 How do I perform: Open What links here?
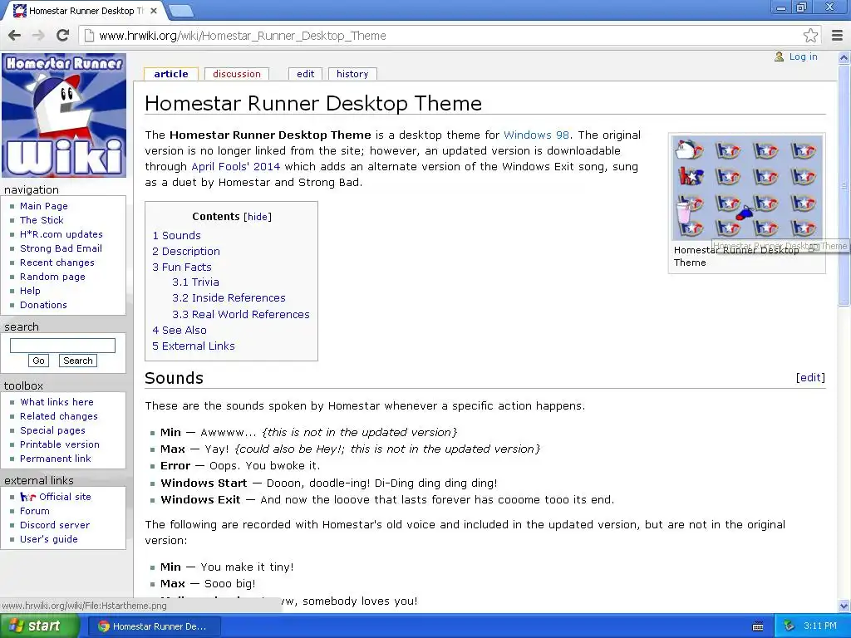tap(57, 402)
